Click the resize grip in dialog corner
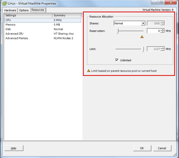The width and height of the screenshot is (179, 158). (x=175, y=154)
